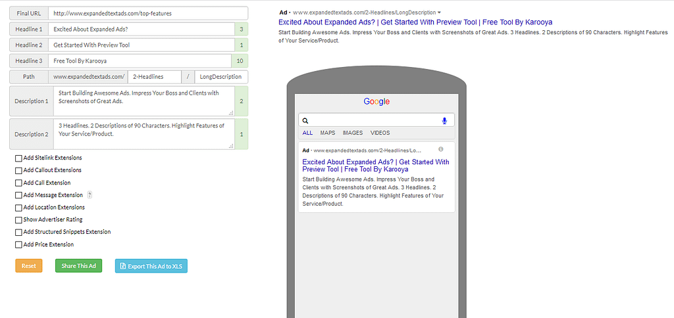674x318 pixels.
Task: Click mobile ad description text
Action: 373,191
